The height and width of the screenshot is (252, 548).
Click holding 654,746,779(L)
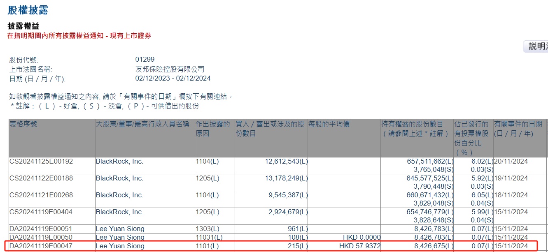point(430,212)
